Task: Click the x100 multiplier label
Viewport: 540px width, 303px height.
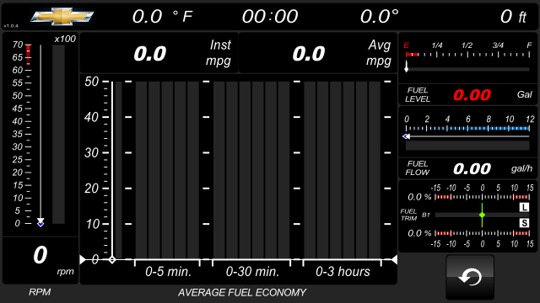Action: point(65,39)
